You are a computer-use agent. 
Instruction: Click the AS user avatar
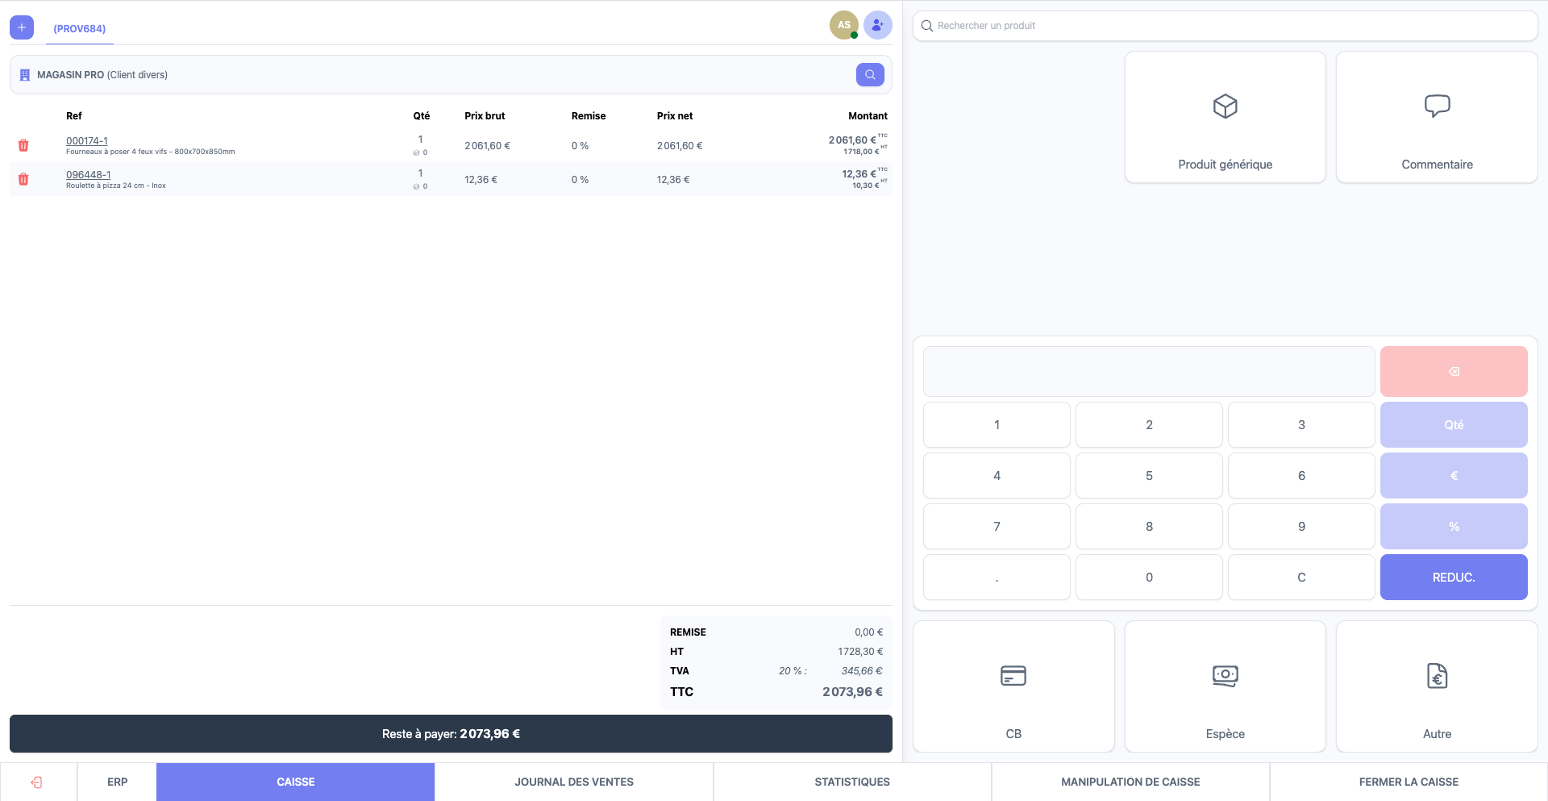(x=843, y=25)
